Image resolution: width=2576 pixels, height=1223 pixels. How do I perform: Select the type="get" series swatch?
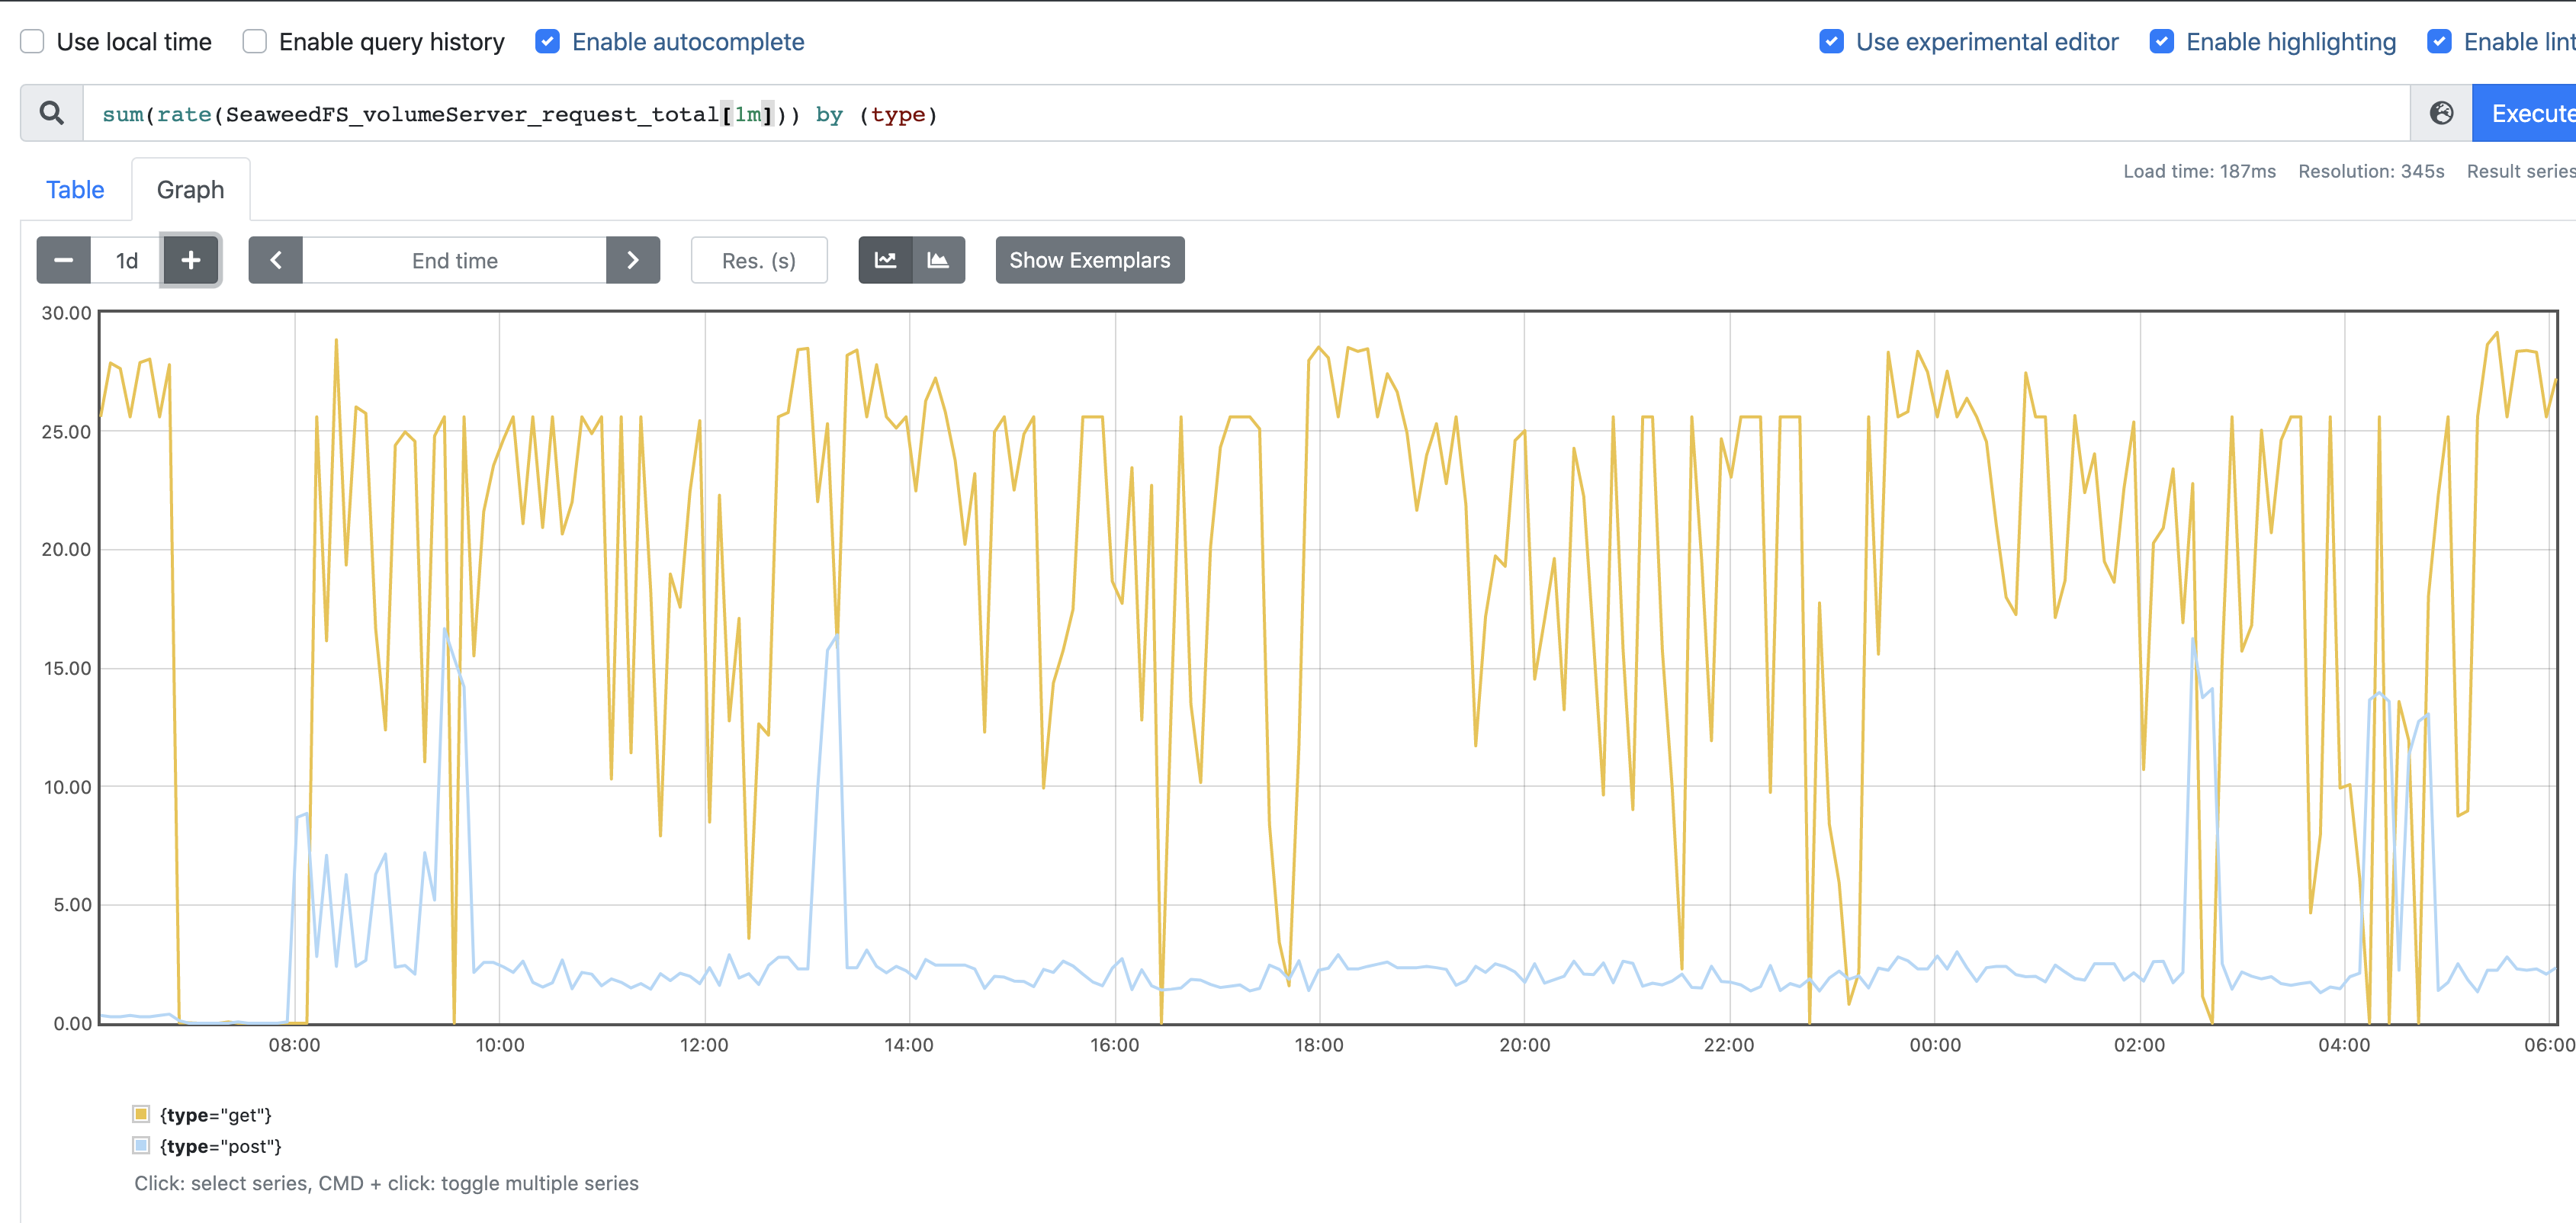[x=141, y=1114]
